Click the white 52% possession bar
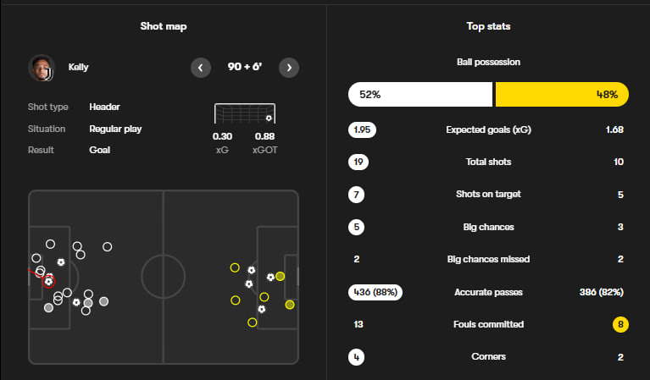Screen dimensions: 650x380 tap(419, 95)
